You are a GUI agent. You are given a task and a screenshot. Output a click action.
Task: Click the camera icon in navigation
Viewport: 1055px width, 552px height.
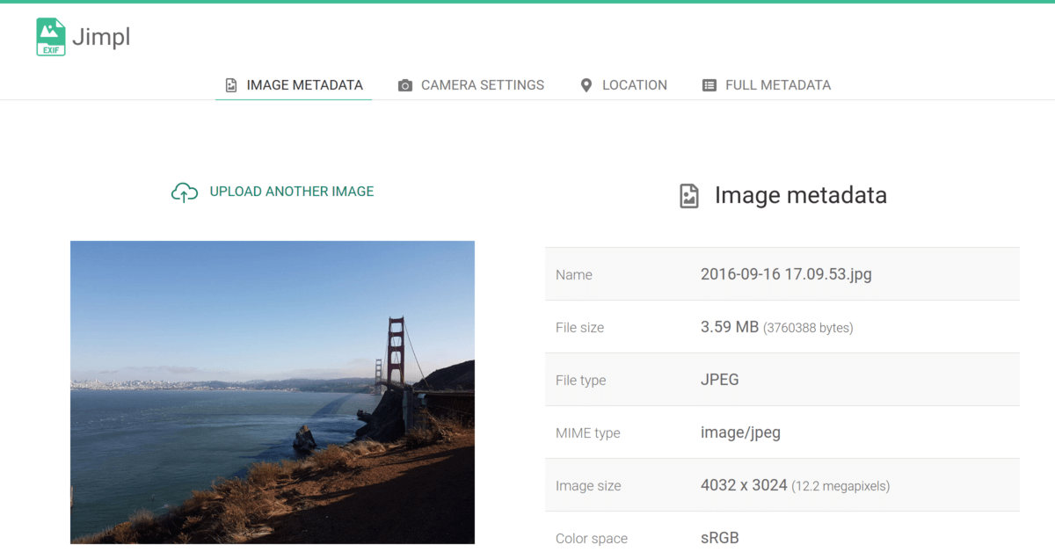(405, 85)
